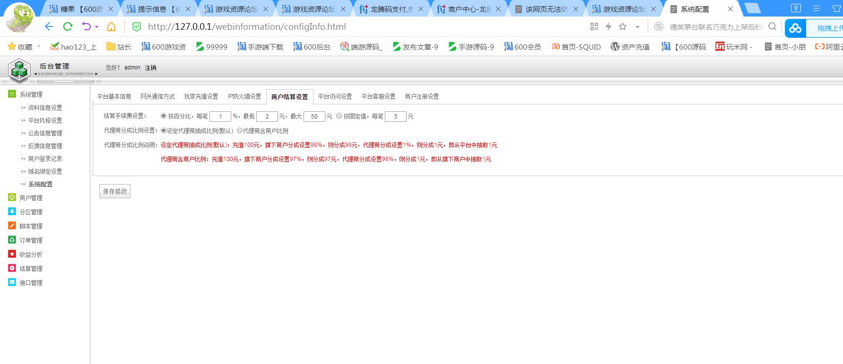
Task: Click the horizontal slider bar under the logo
Action: tap(65, 82)
